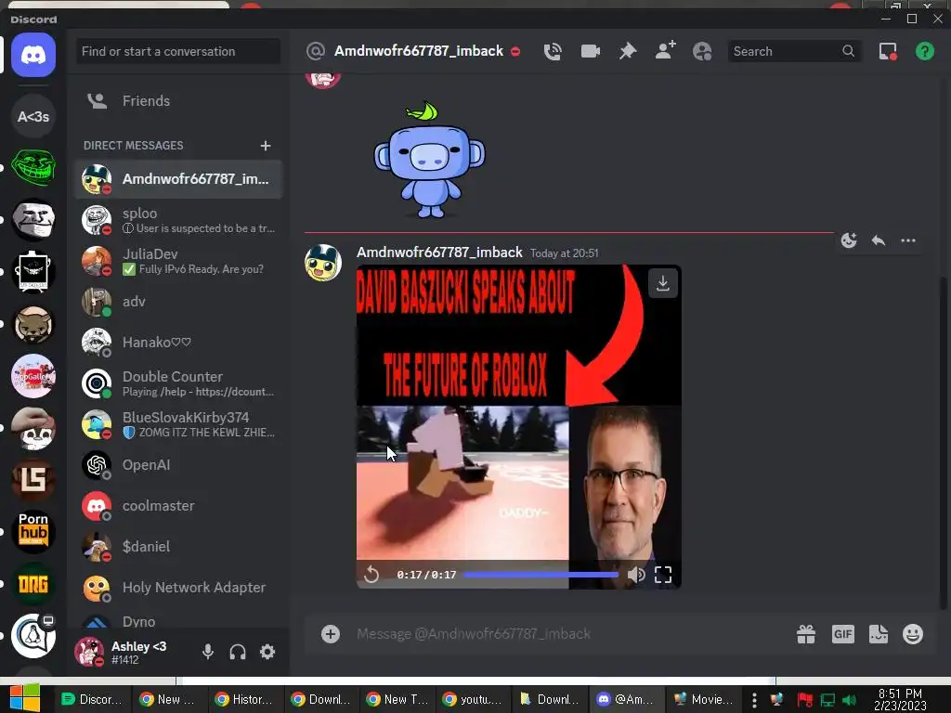The width and height of the screenshot is (951, 713).
Task: Download the video attachment
Action: pos(663,283)
